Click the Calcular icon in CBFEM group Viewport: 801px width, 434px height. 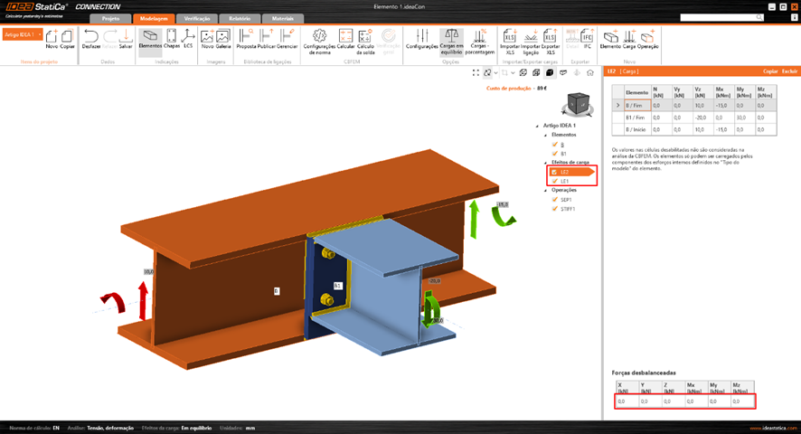(x=345, y=37)
